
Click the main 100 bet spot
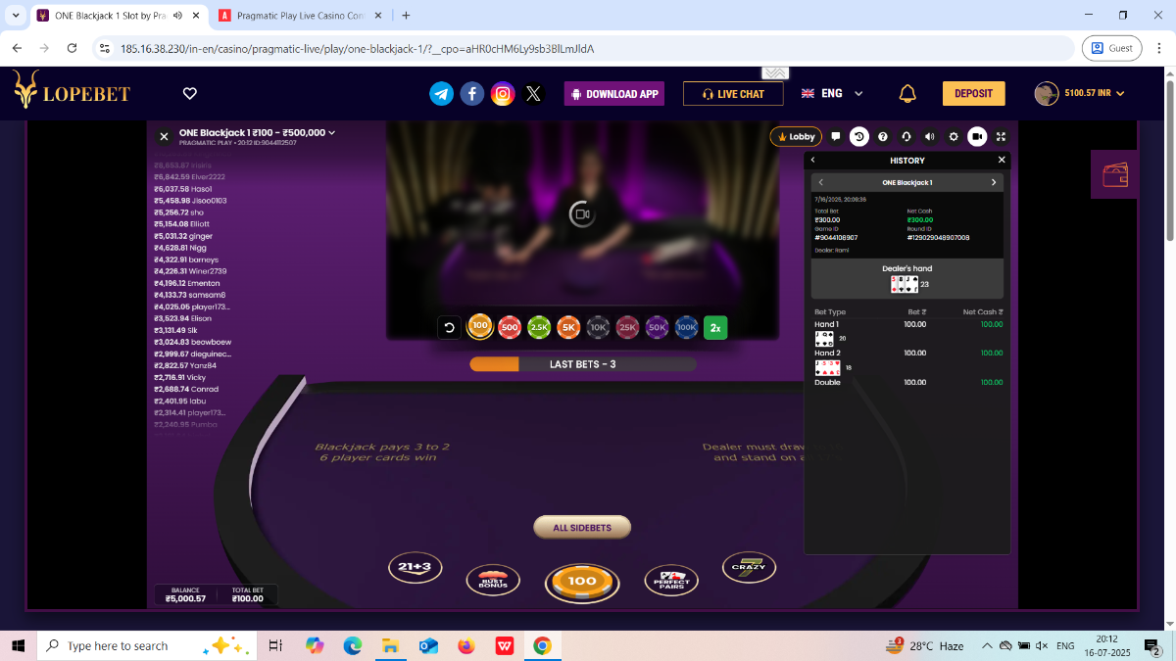582,582
